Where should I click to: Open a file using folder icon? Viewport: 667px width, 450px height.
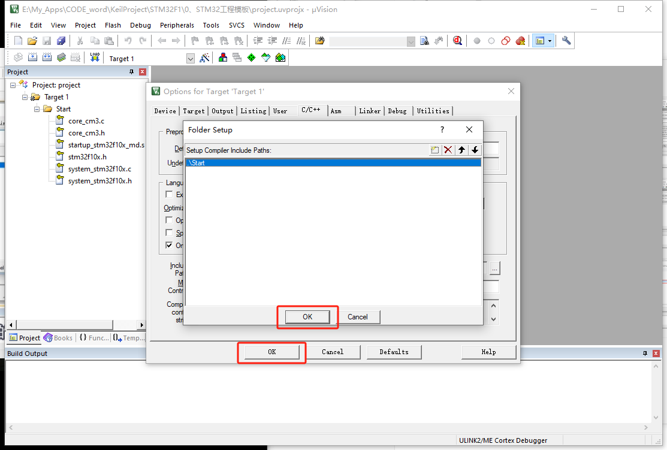pyautogui.click(x=32, y=41)
